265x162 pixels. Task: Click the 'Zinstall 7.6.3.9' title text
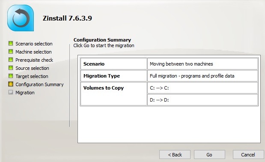point(67,18)
